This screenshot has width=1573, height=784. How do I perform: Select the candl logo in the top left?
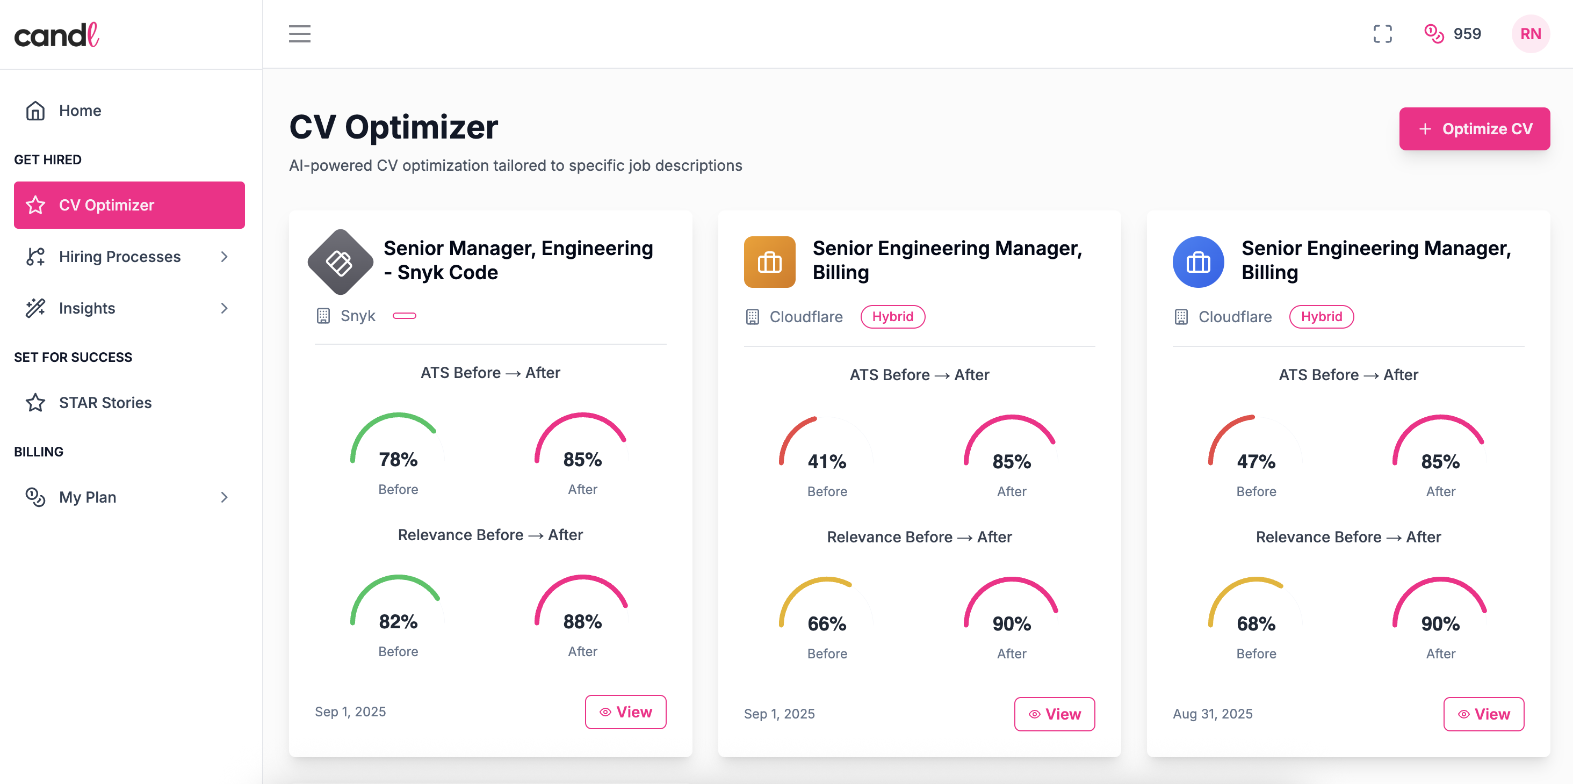(x=57, y=35)
